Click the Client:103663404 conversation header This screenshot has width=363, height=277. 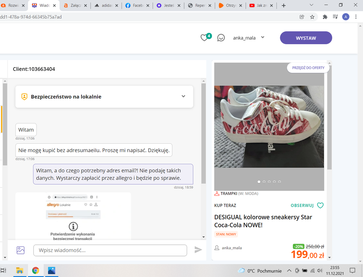point(34,69)
